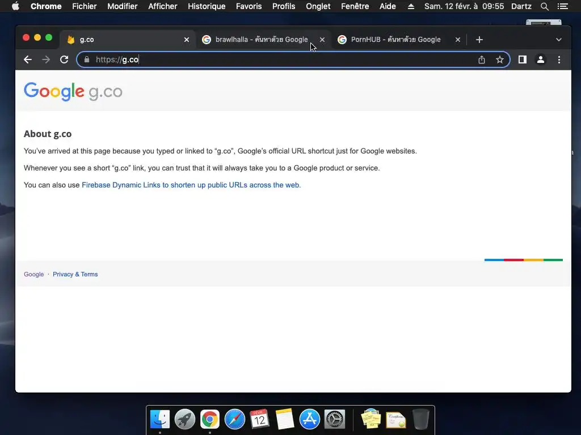The image size is (581, 435).
Task: Expand the tab search chevron
Action: (x=558, y=40)
